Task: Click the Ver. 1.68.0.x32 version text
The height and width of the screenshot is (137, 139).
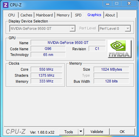Action: (x=42, y=132)
